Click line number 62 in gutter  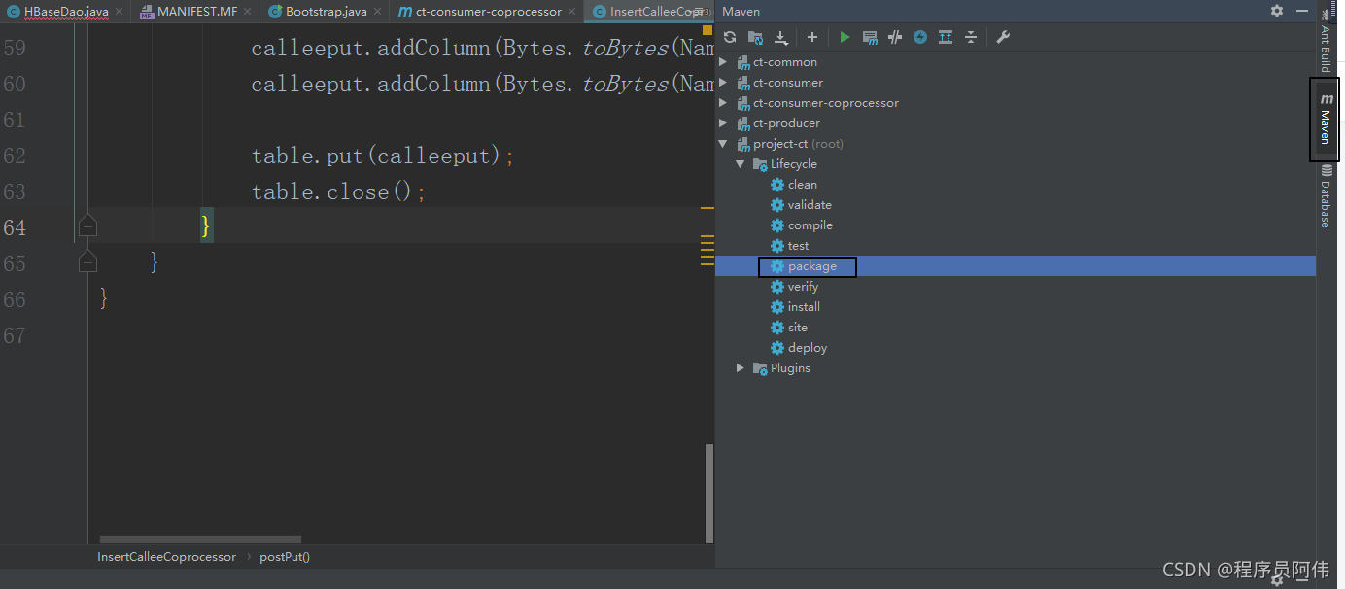coord(15,156)
